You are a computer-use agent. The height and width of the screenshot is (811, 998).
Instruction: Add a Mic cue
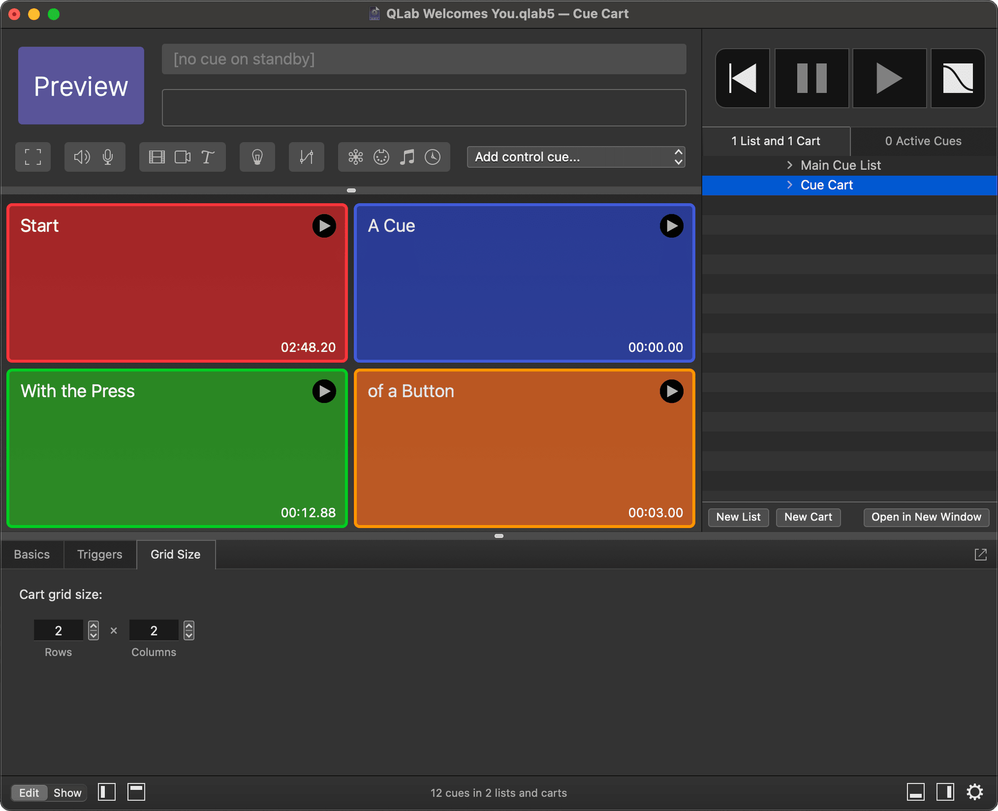(x=108, y=156)
